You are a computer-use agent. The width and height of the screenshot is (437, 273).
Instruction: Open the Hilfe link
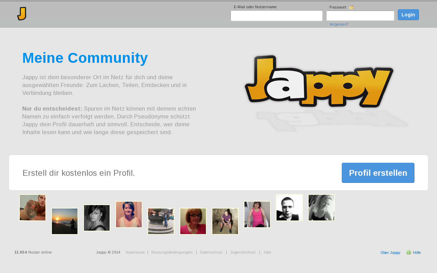coord(417,253)
